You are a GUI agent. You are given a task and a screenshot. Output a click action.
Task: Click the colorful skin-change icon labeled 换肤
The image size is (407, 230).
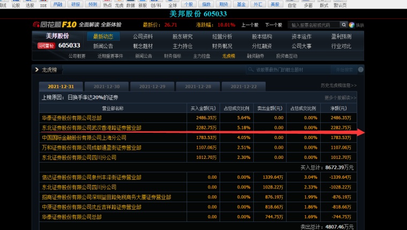tap(352, 25)
